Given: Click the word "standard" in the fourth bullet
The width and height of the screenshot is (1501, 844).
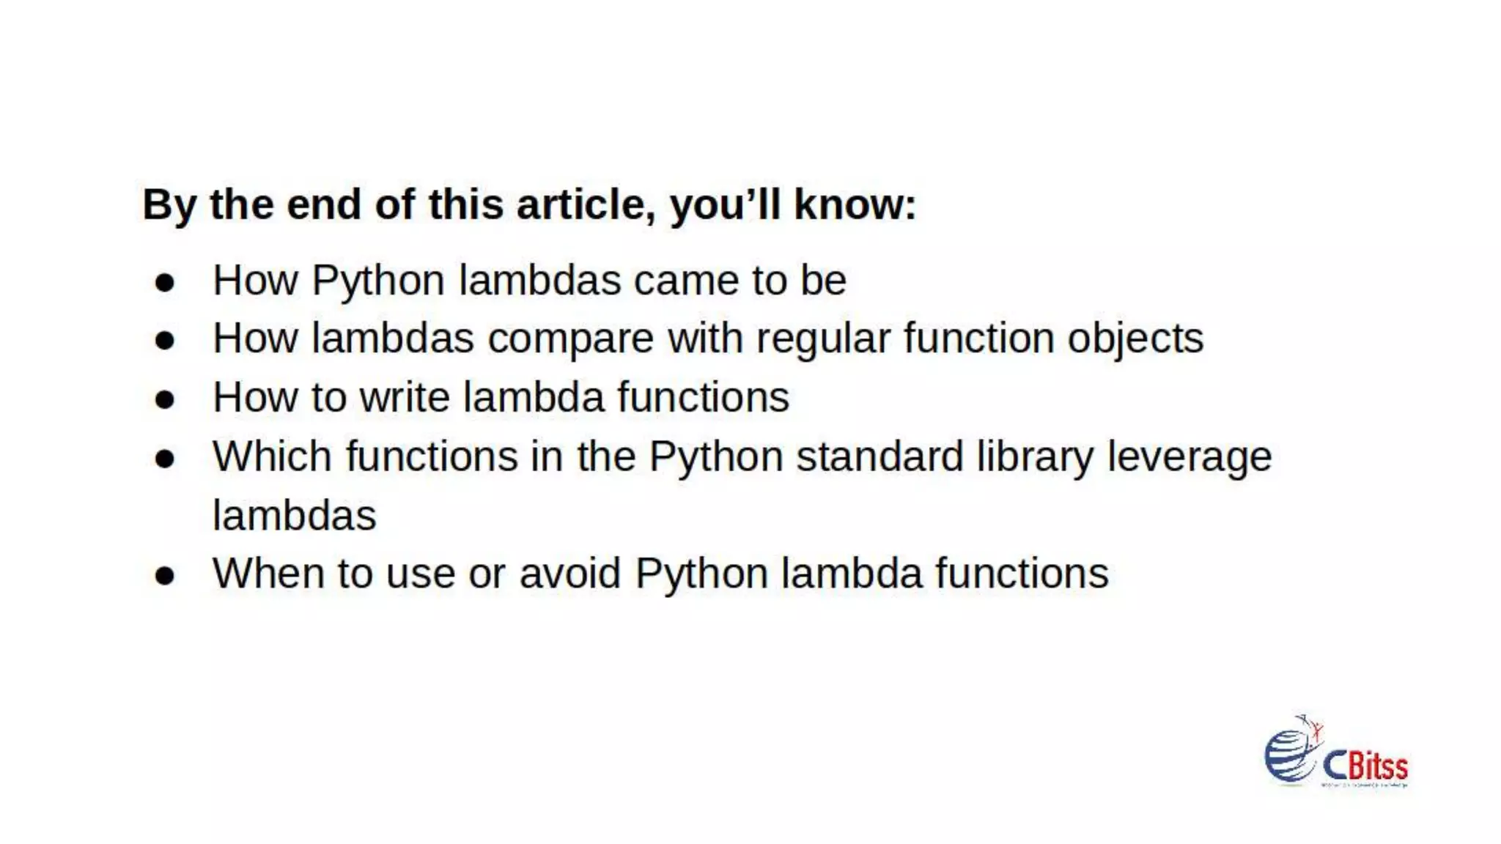Looking at the screenshot, I should (x=879, y=456).
